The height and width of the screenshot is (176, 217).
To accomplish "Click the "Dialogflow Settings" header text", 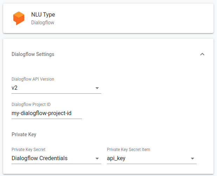I will [x=33, y=54].
